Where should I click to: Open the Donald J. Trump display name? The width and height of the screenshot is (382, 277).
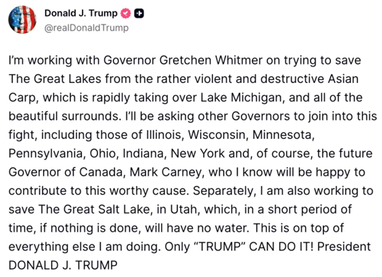click(81, 13)
